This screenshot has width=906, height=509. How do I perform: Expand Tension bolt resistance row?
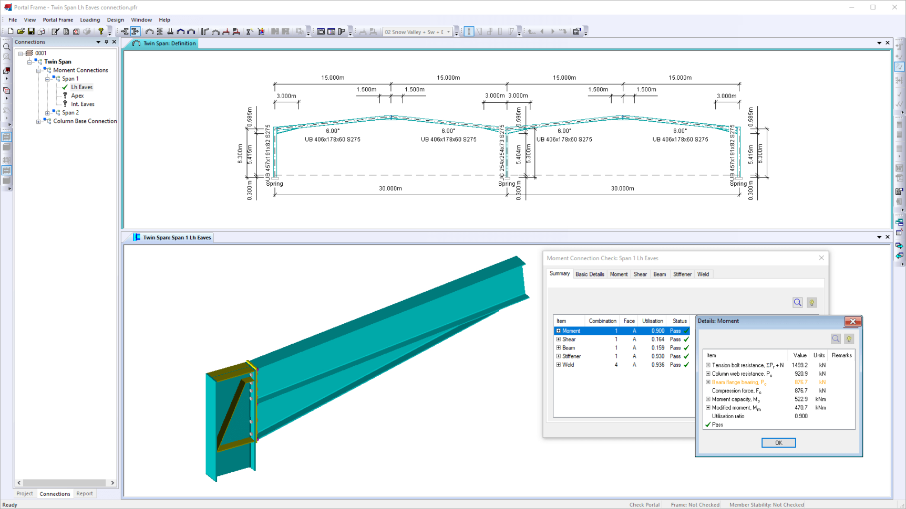(x=708, y=365)
